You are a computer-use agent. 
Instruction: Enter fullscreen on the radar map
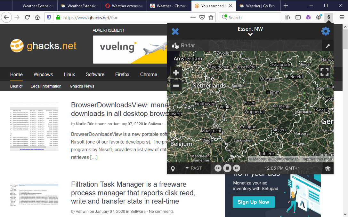(324, 72)
